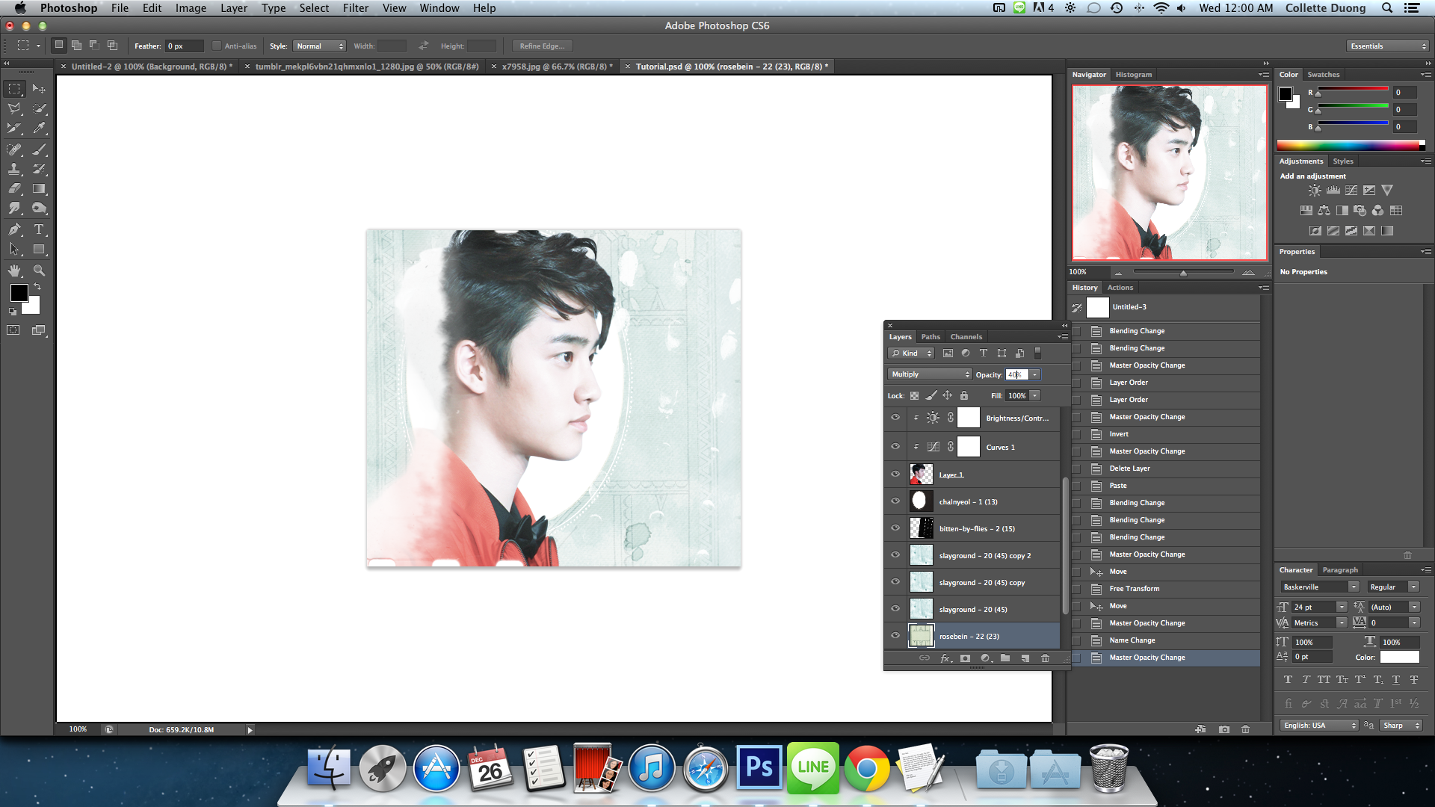Switch to the Channels tab
Viewport: 1435px width, 807px height.
(966, 337)
